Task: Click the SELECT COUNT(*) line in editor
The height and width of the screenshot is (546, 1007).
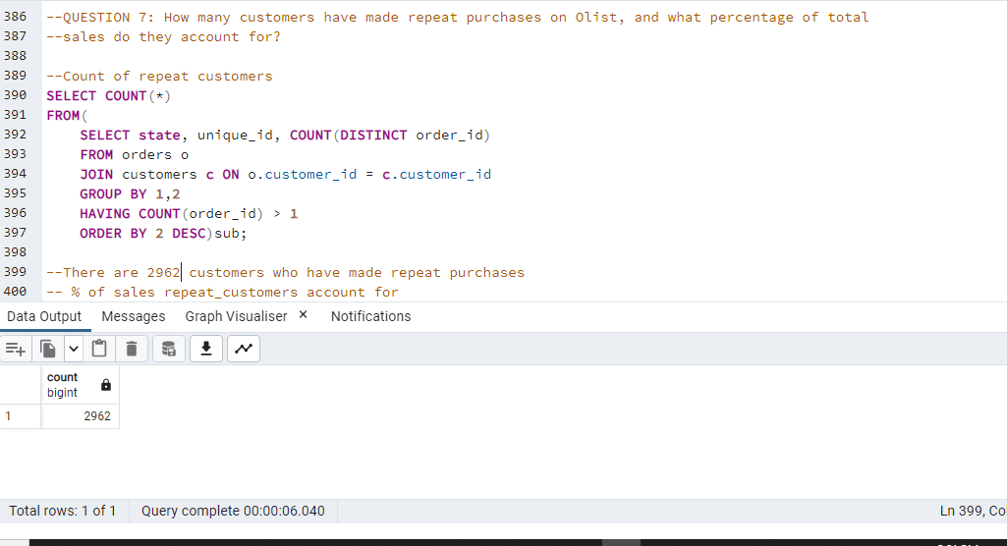Action: [108, 95]
